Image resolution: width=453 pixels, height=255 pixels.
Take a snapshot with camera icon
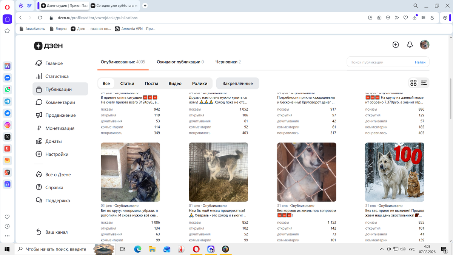[379, 18]
